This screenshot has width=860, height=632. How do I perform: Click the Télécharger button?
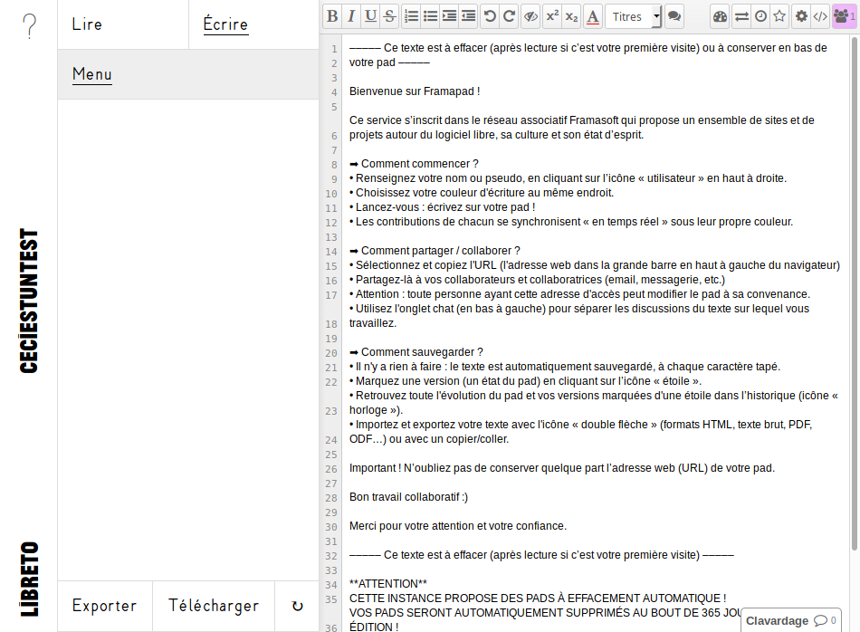(x=214, y=607)
